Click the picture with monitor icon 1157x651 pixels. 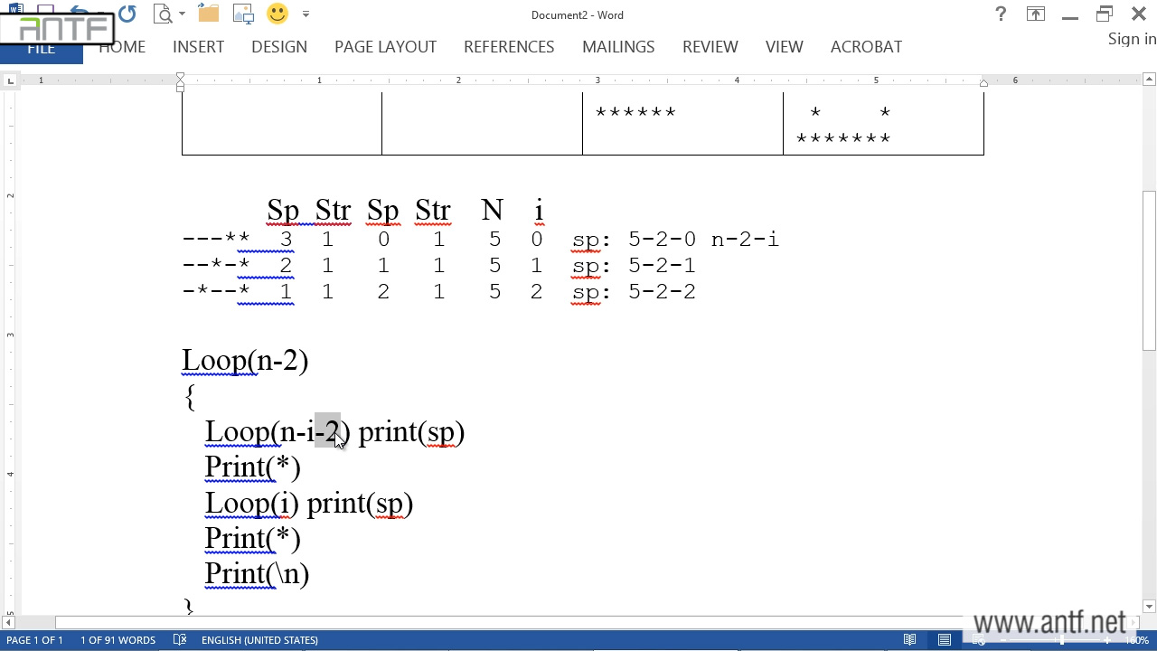point(243,14)
